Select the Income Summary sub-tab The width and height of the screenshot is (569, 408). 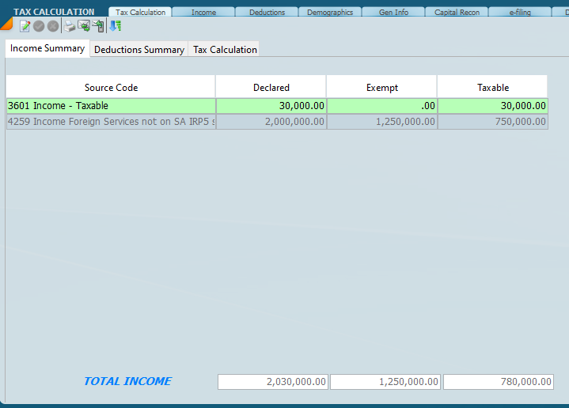click(47, 49)
